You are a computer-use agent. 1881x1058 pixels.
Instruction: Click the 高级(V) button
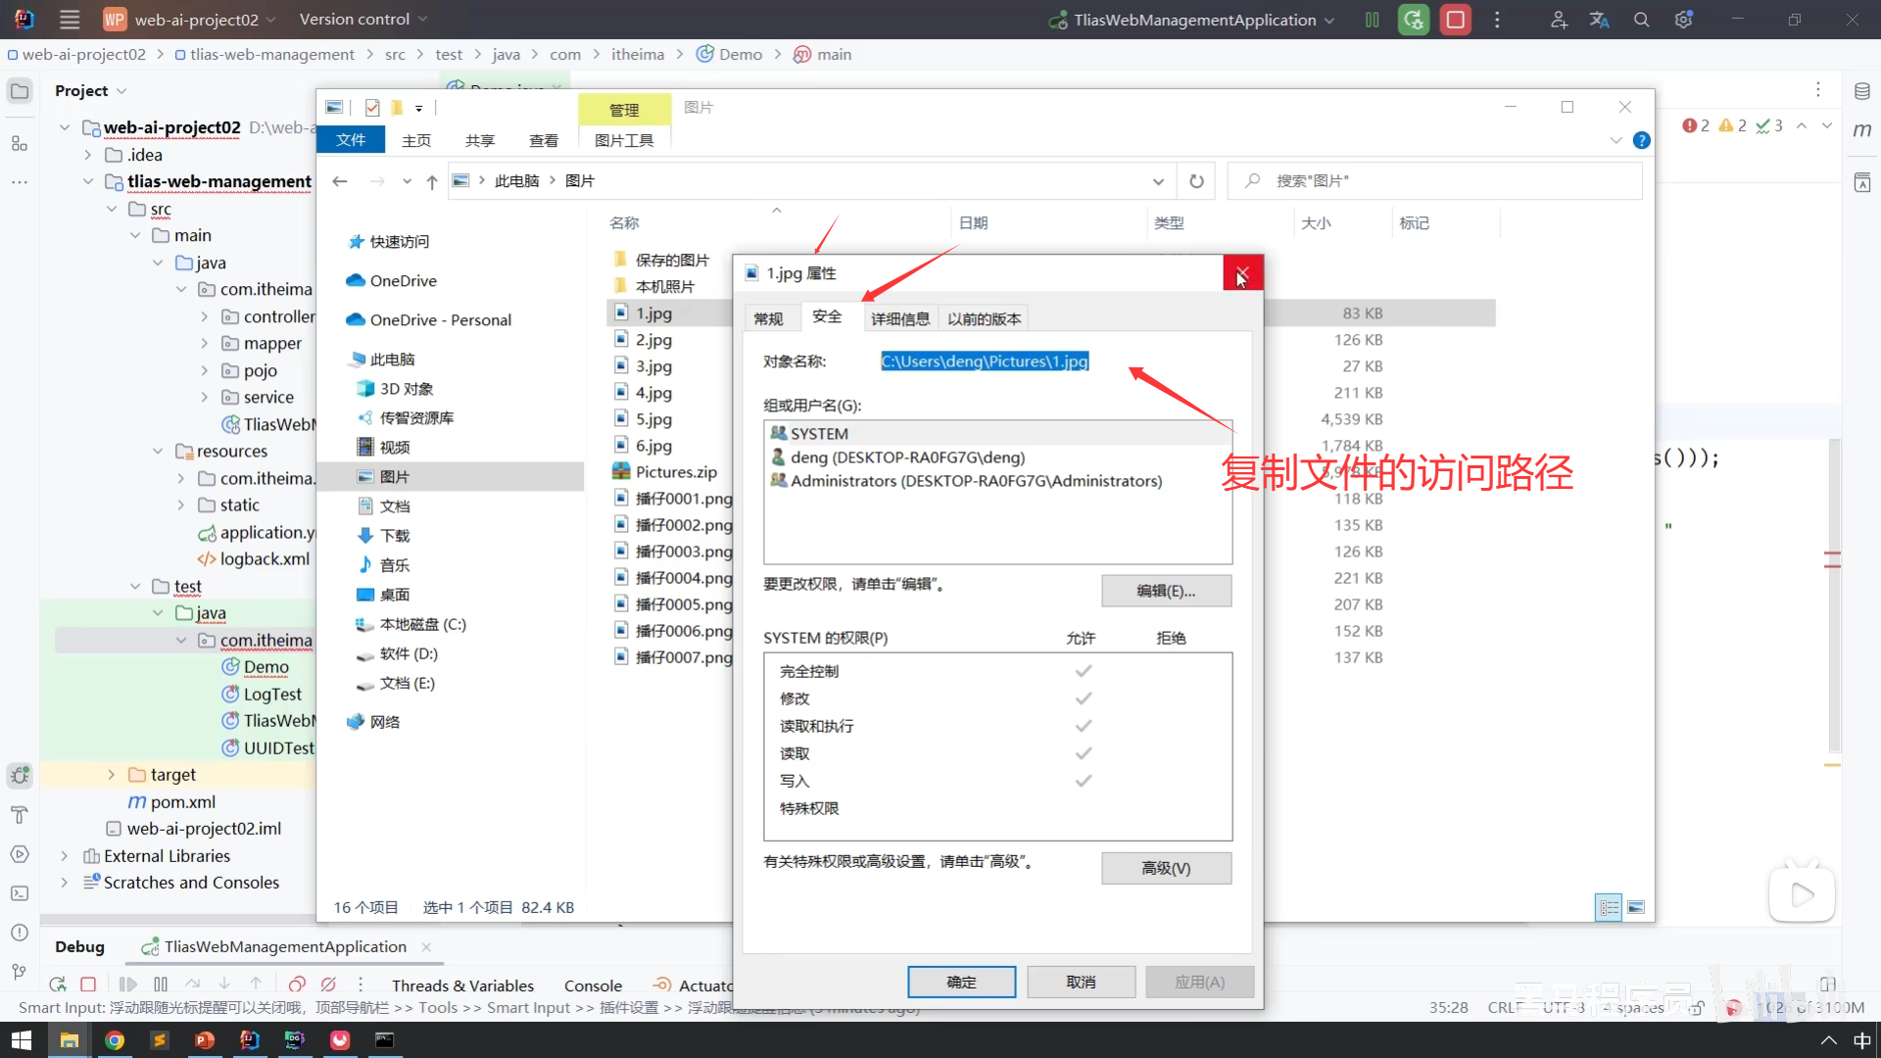click(x=1166, y=868)
